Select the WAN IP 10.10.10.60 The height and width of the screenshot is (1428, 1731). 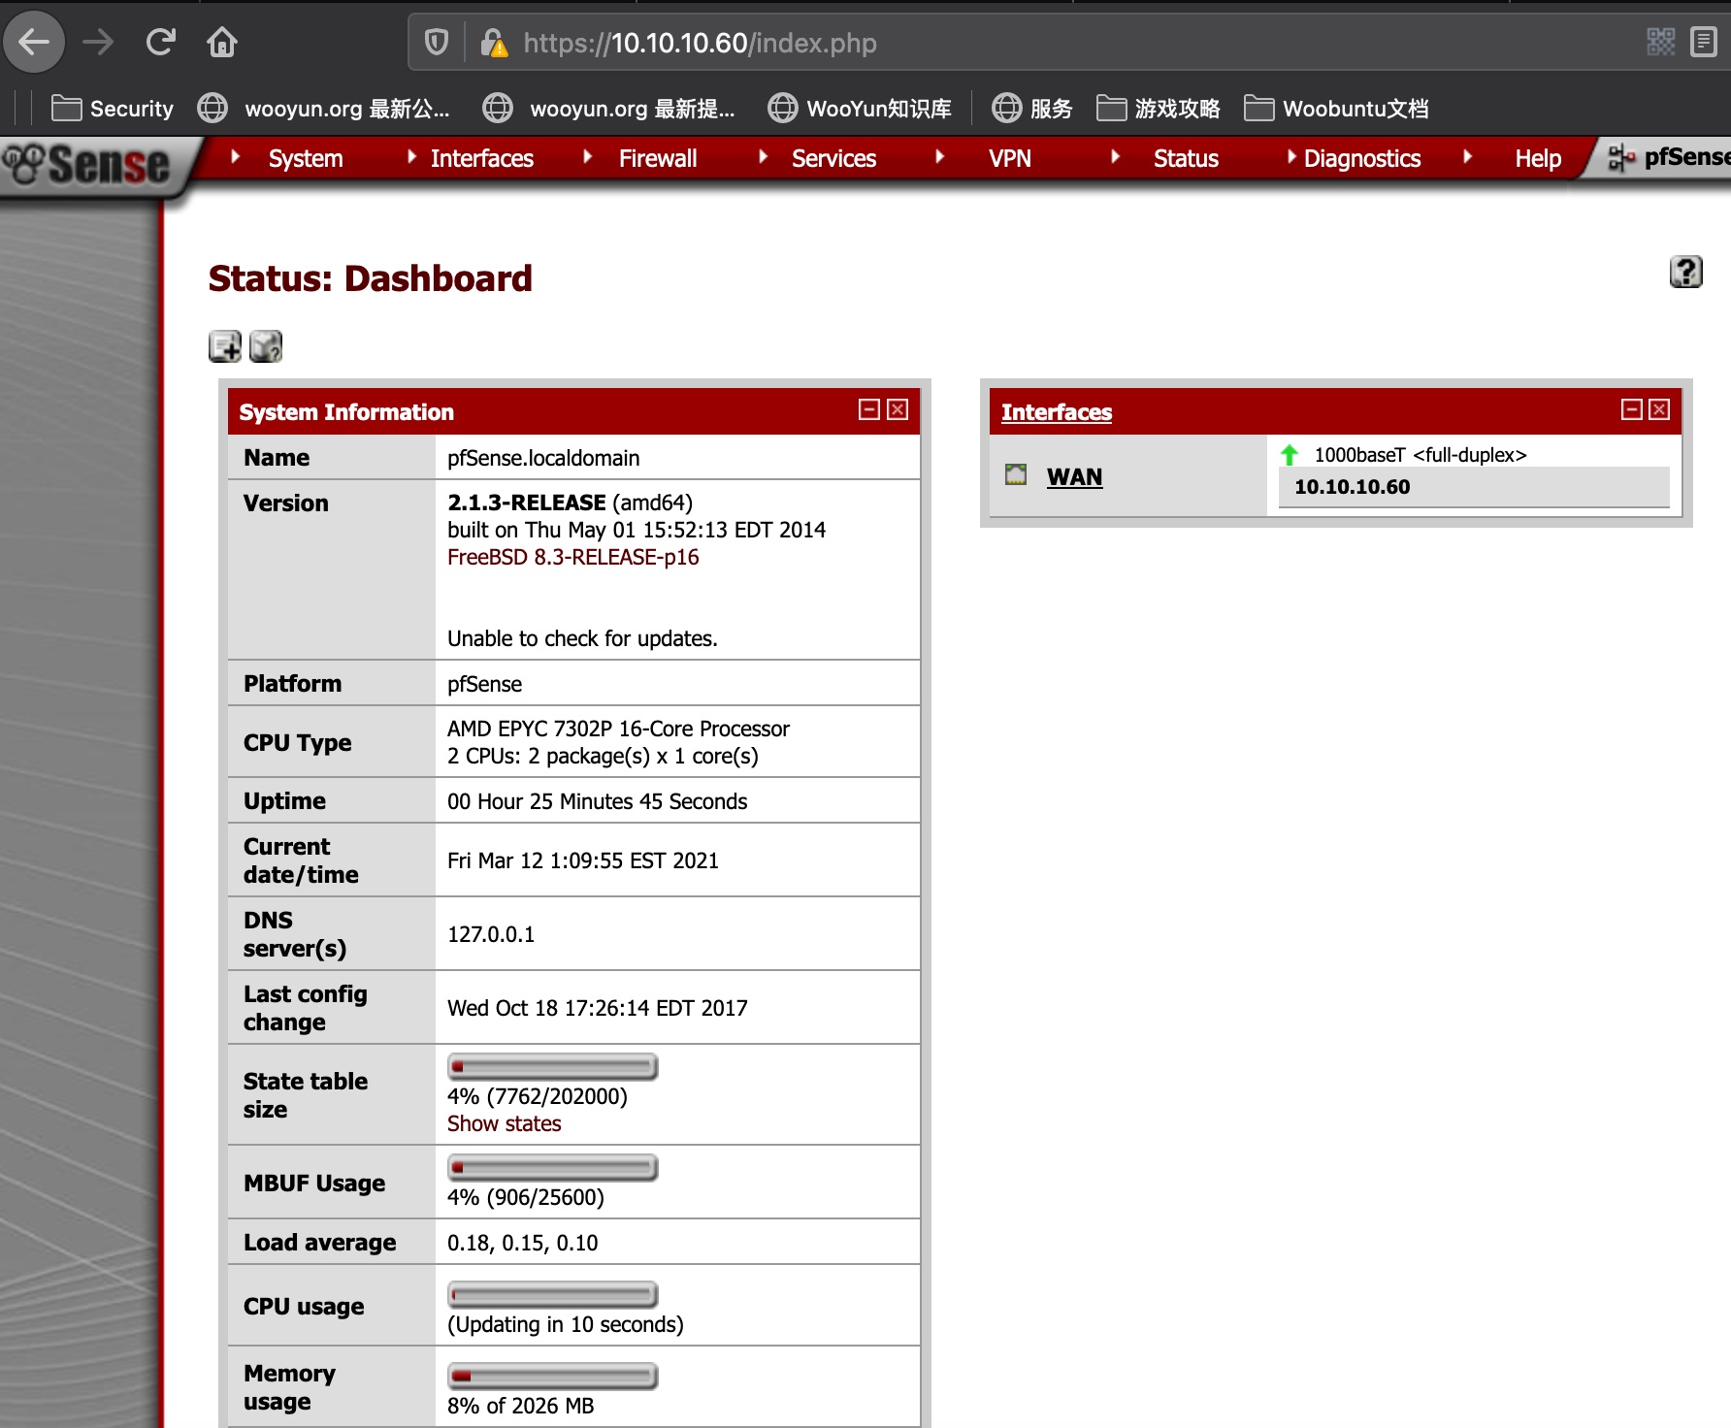click(1352, 486)
